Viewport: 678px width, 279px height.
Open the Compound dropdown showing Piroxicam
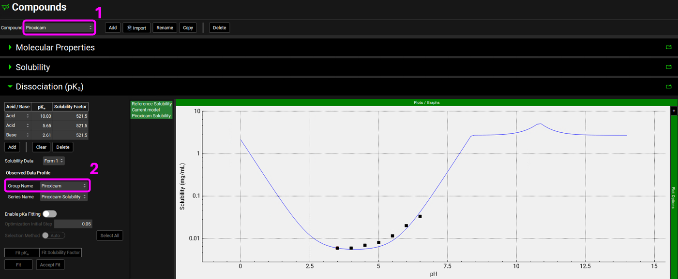(59, 28)
